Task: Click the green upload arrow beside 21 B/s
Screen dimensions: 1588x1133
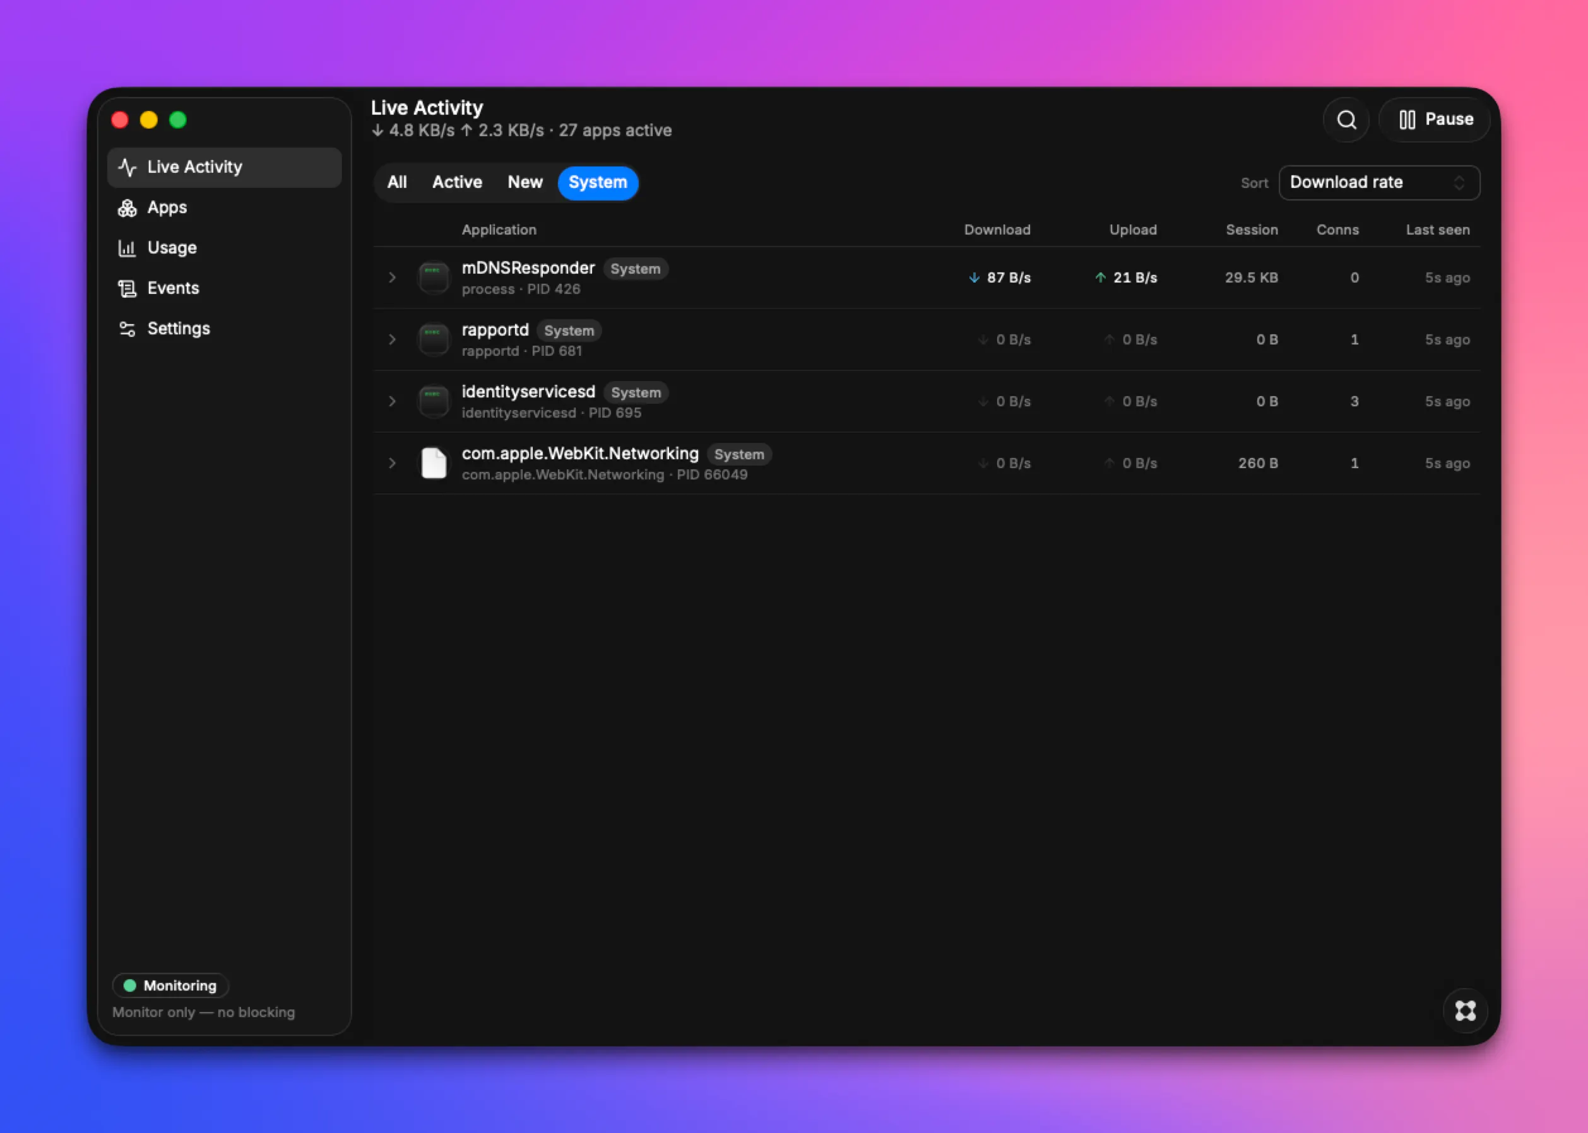Action: tap(1101, 278)
